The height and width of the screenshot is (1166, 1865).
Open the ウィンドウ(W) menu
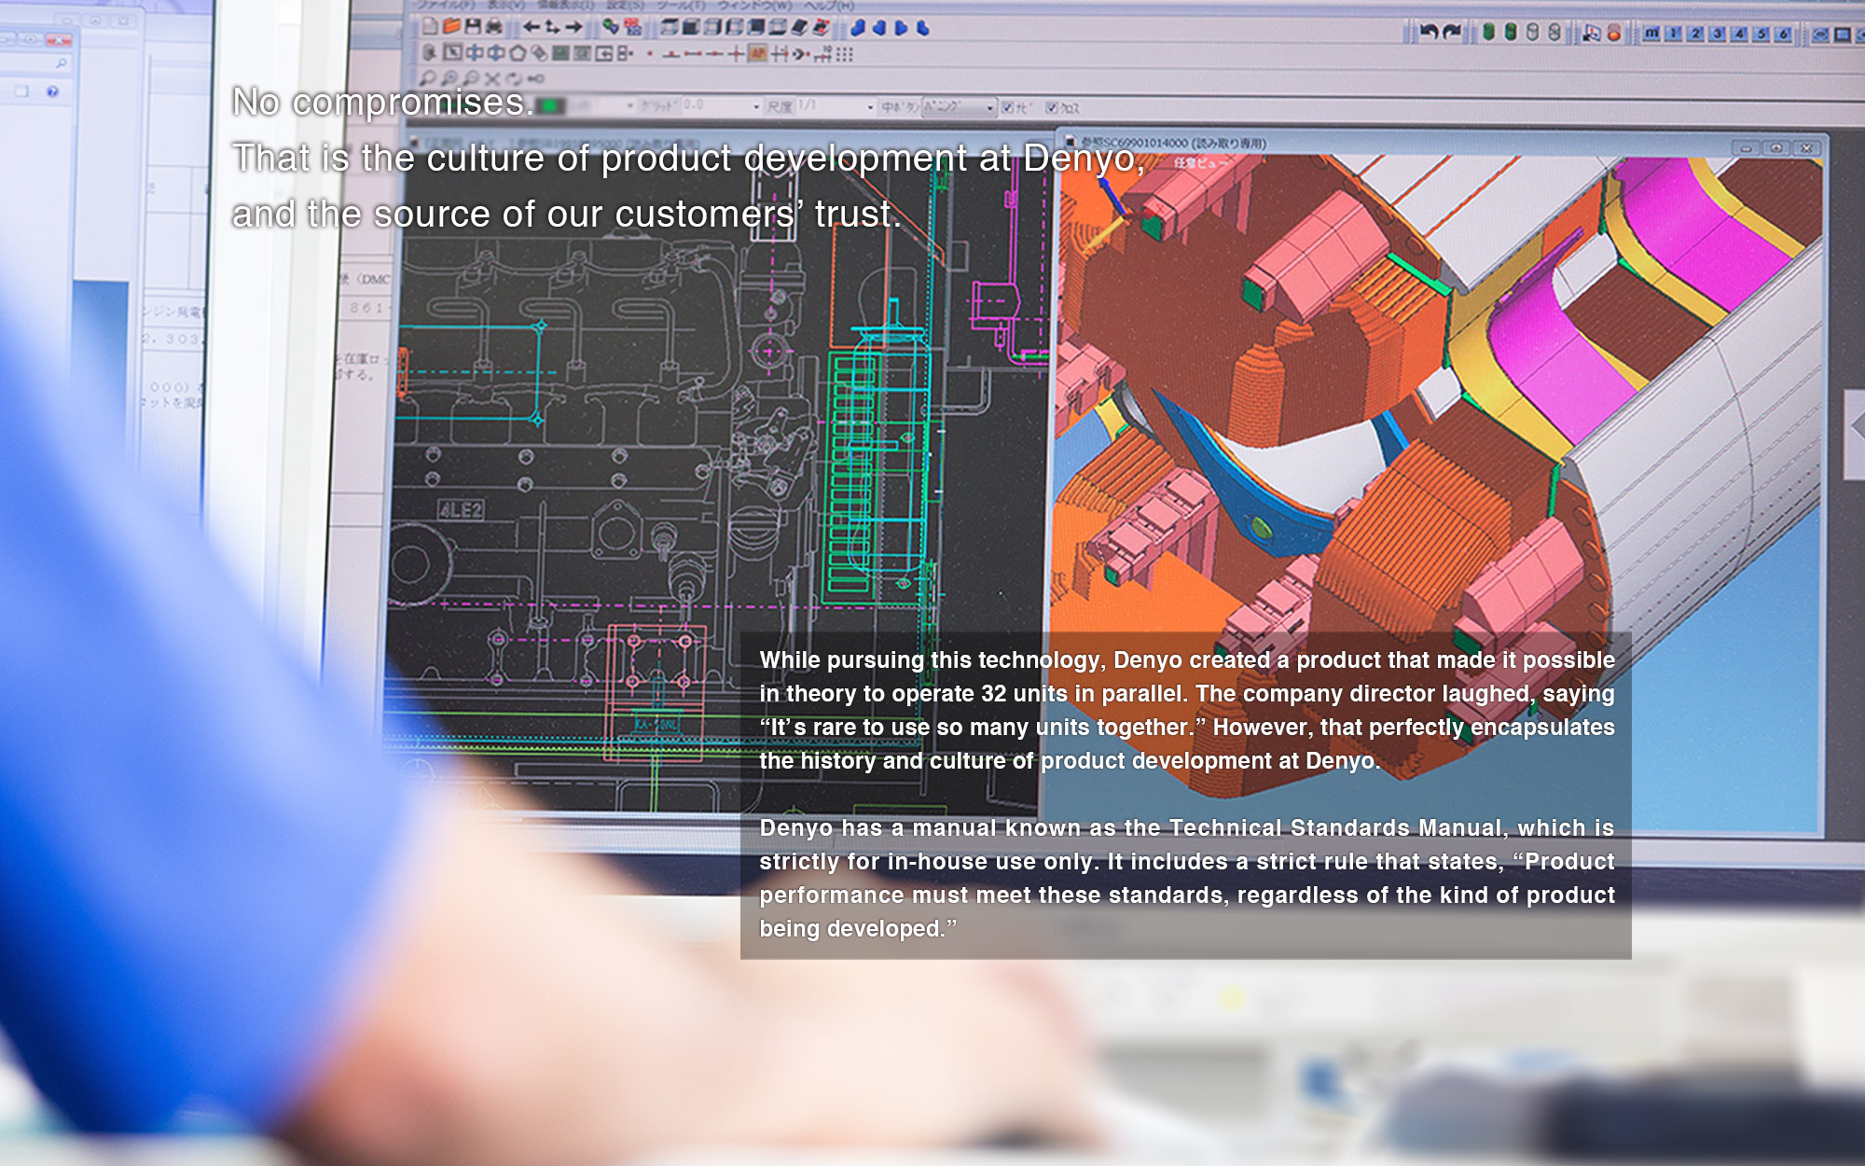(754, 6)
